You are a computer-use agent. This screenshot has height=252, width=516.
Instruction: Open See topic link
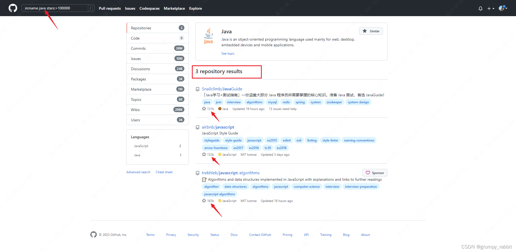228,54
